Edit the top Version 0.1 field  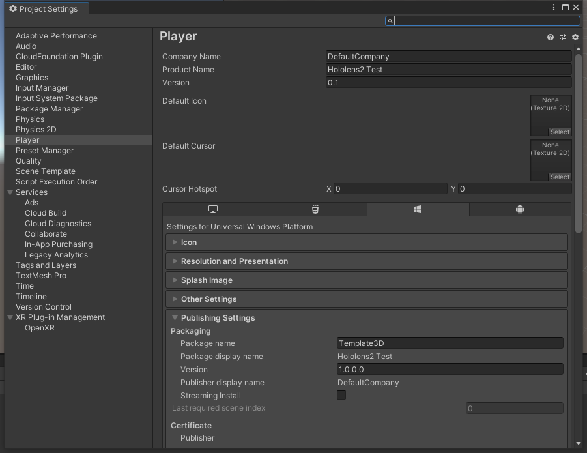pos(448,83)
